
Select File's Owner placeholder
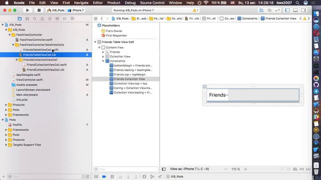pos(114,31)
